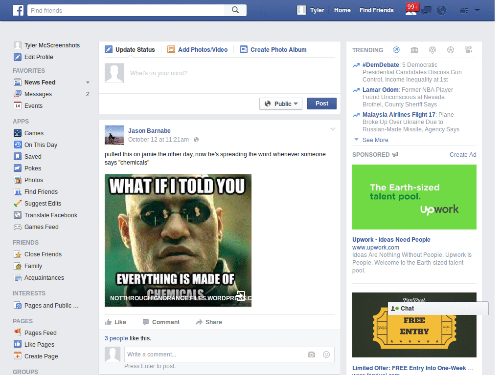Open Pages and Public interests item
Viewport: 501px width, 375px height.
click(x=46, y=306)
